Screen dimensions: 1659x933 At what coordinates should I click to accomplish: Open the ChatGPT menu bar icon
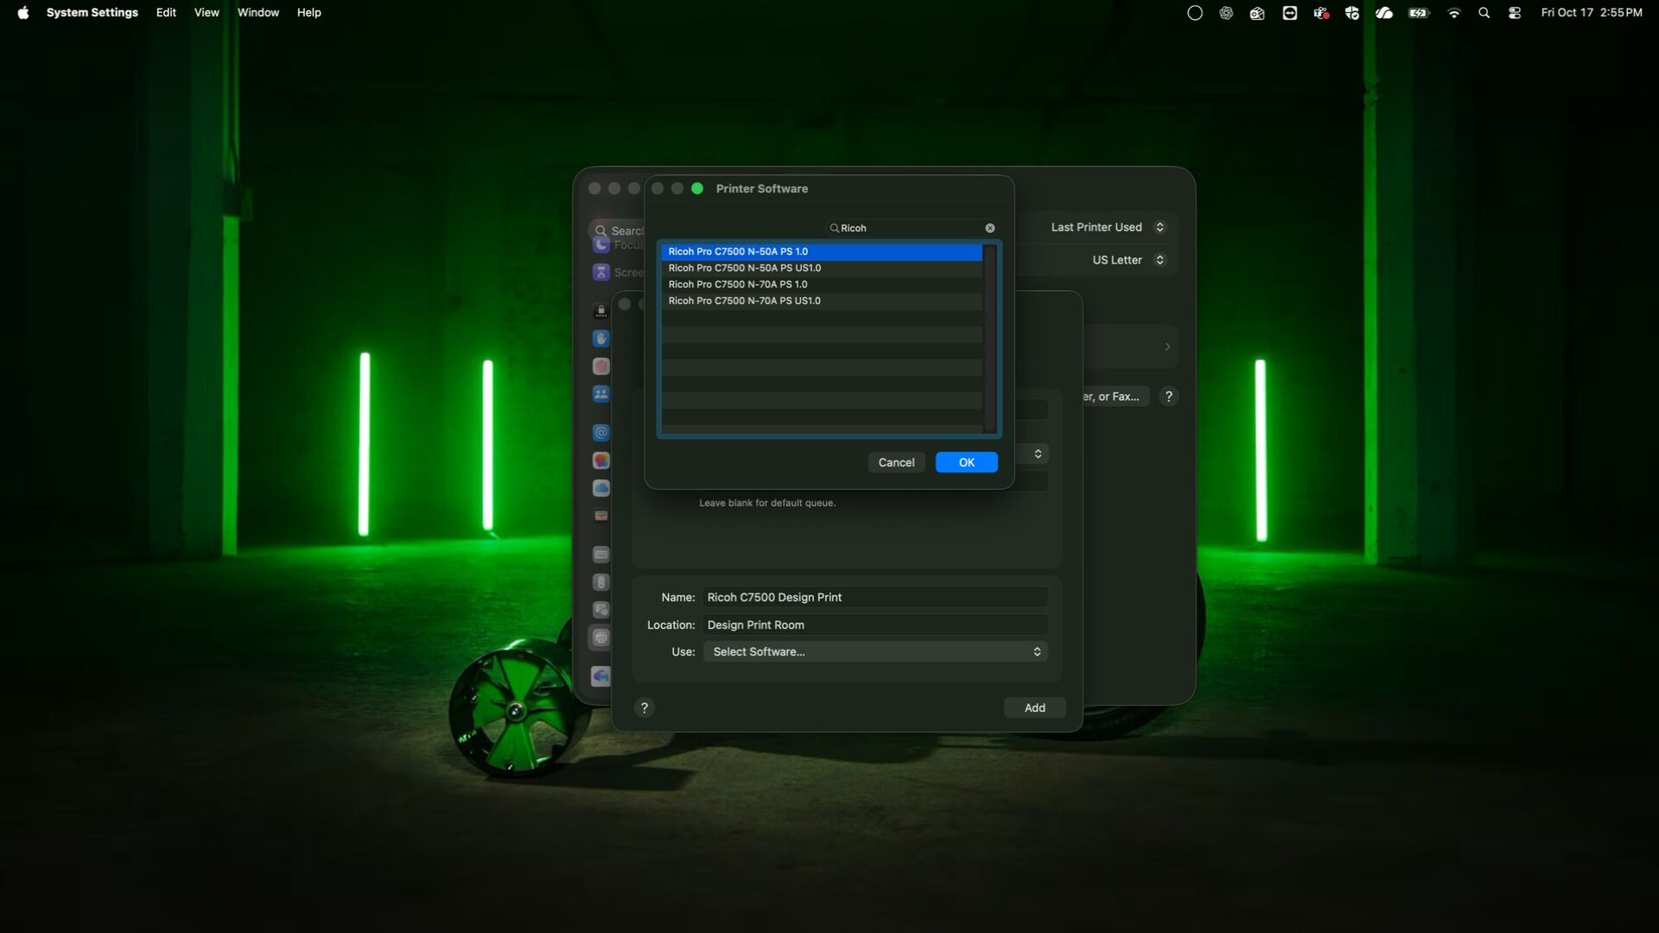[1226, 13]
